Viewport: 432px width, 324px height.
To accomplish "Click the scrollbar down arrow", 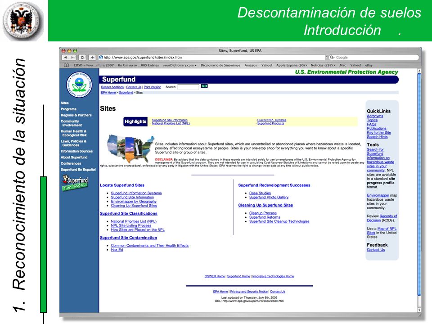I will tap(419, 310).
